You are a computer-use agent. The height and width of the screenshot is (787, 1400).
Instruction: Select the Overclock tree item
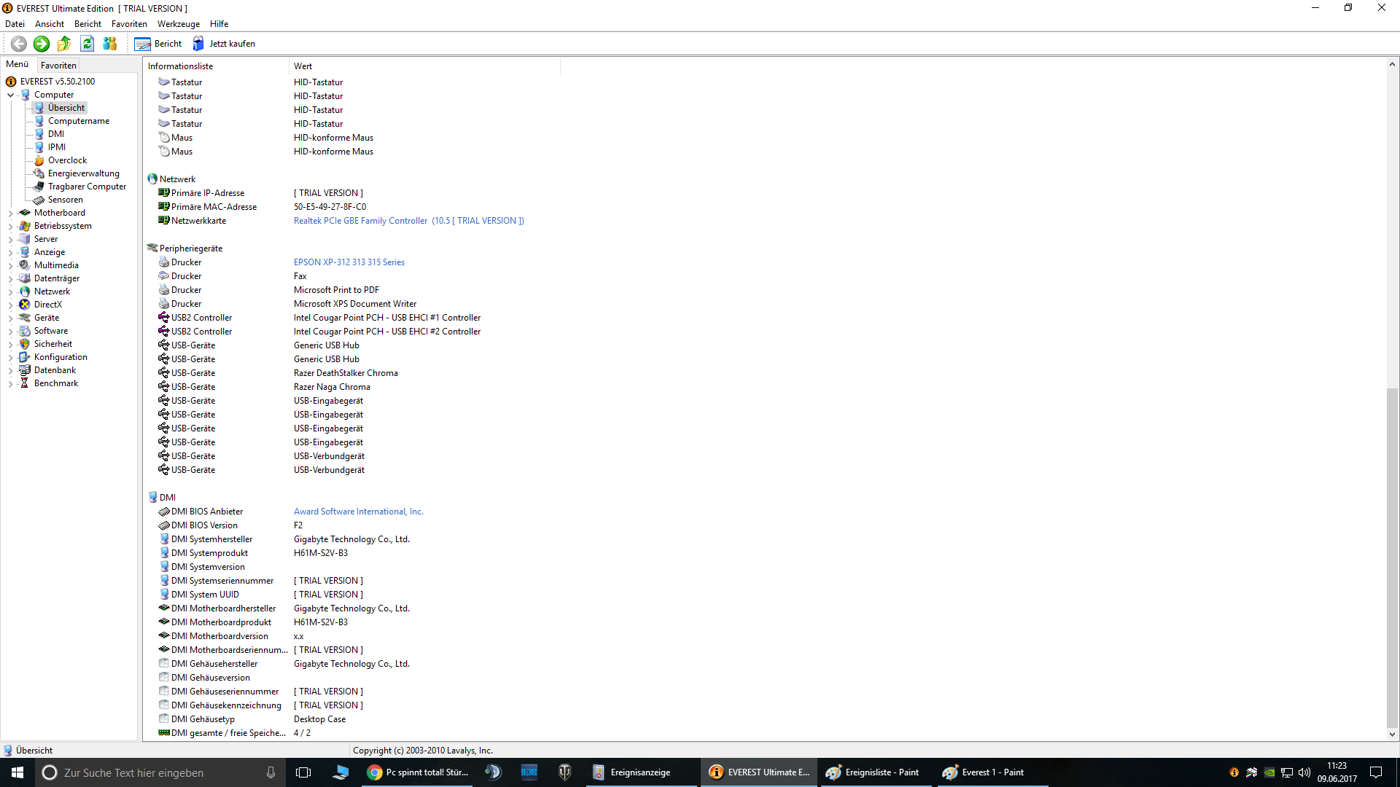(67, 160)
